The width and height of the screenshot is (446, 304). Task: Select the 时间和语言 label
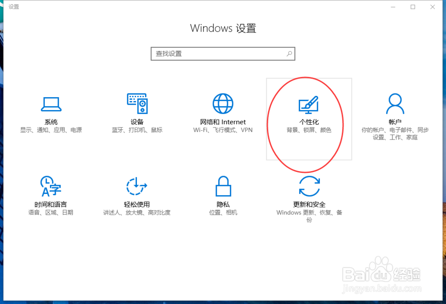(51, 205)
